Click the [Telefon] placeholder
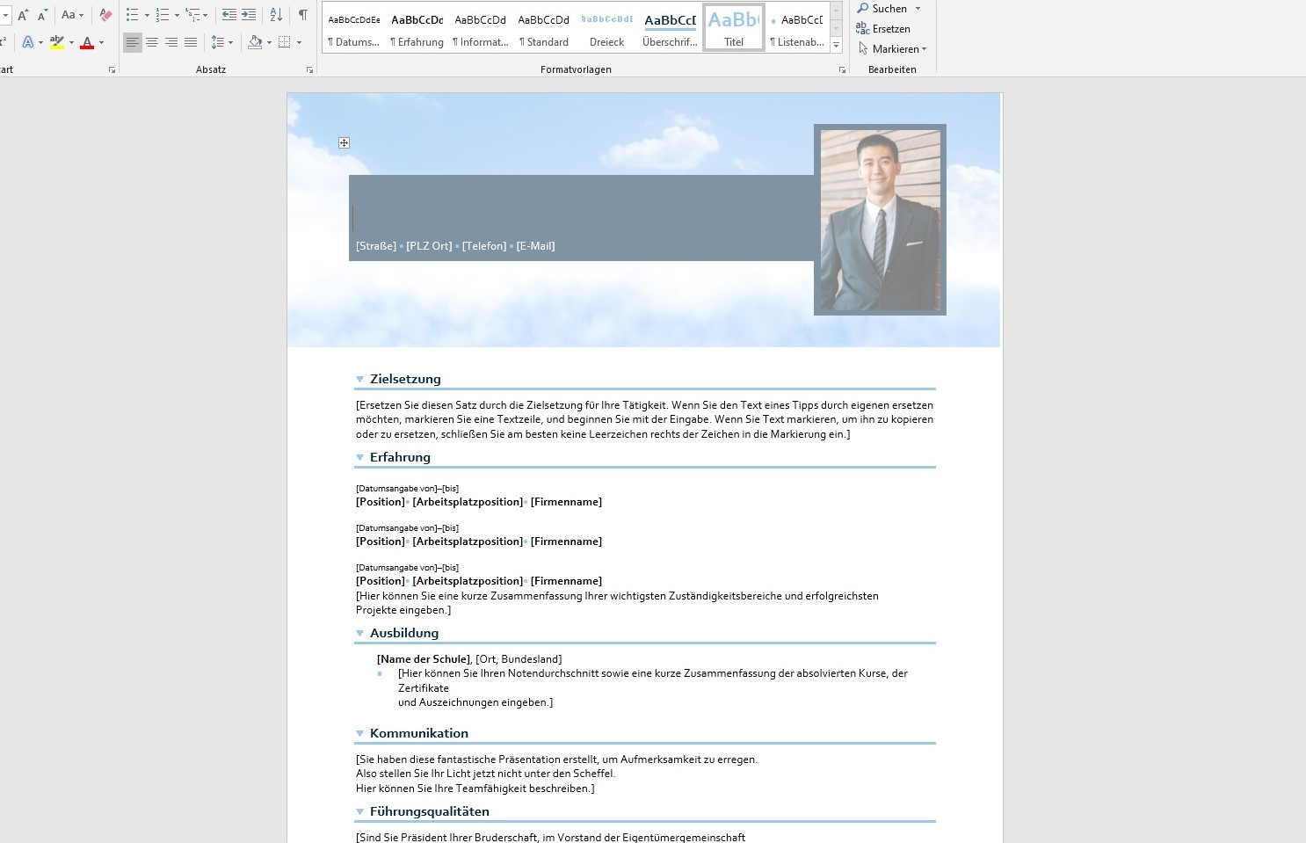The image size is (1306, 843). (x=484, y=246)
